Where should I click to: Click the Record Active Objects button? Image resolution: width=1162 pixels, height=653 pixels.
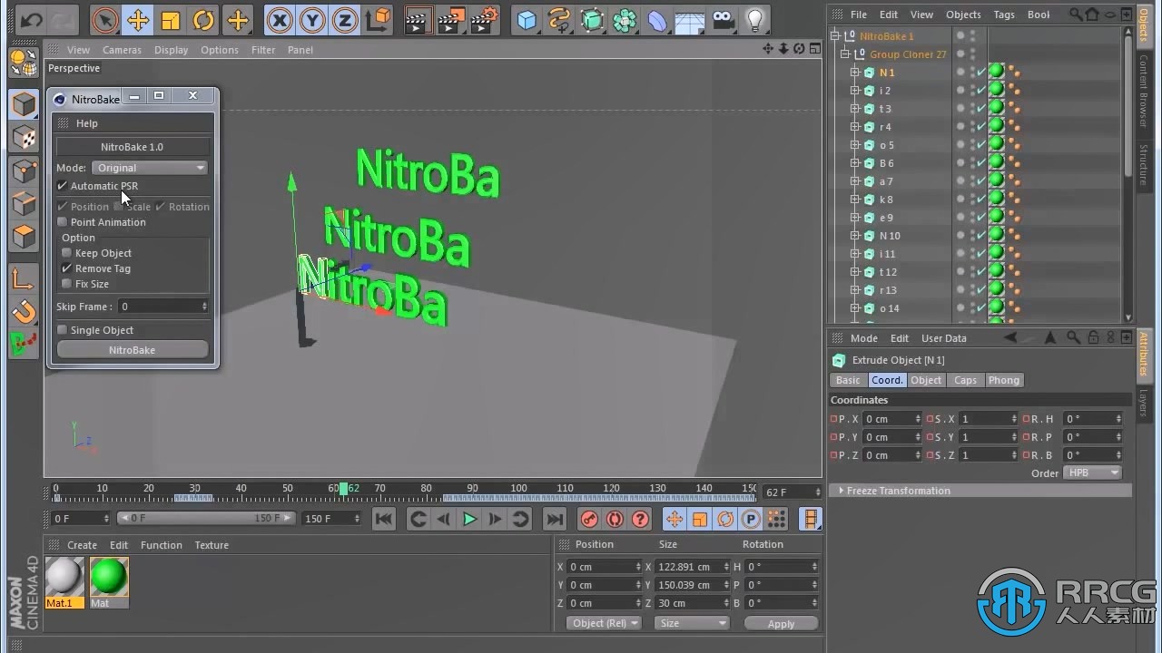click(589, 519)
